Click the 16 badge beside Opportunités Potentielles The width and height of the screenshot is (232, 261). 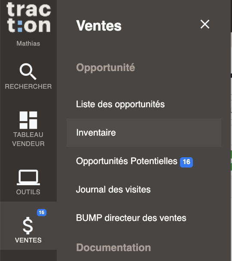pyautogui.click(x=186, y=162)
